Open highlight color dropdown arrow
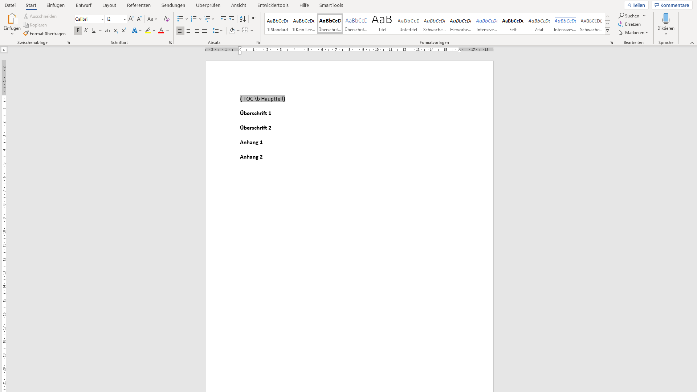 click(x=154, y=30)
